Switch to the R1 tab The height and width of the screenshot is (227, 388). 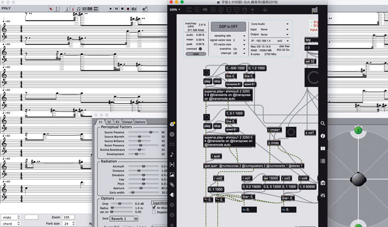tap(118, 122)
